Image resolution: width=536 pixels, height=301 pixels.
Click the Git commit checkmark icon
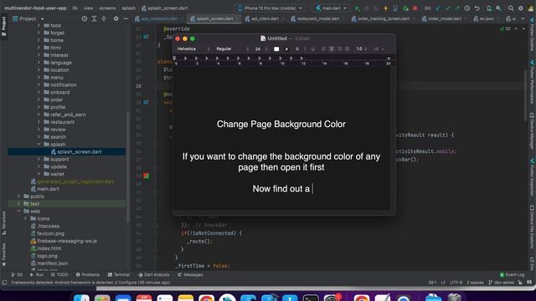pos(448,8)
